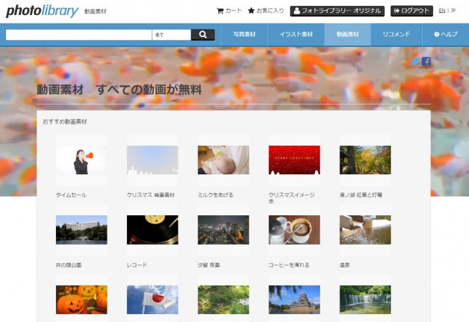This screenshot has width=469, height=322.
Task: Click the Twitter bird icon
Action: tap(415, 62)
